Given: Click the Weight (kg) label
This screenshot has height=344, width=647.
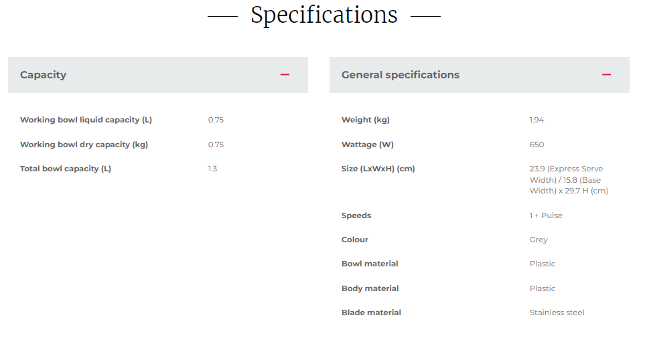Looking at the screenshot, I should click(366, 120).
